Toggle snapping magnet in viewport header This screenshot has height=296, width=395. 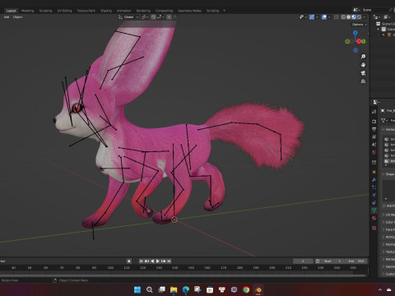[x=153, y=17]
